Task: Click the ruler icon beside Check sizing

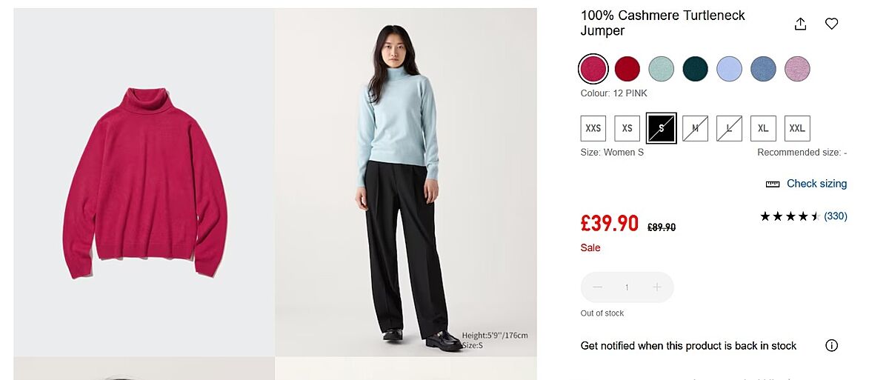Action: click(773, 184)
